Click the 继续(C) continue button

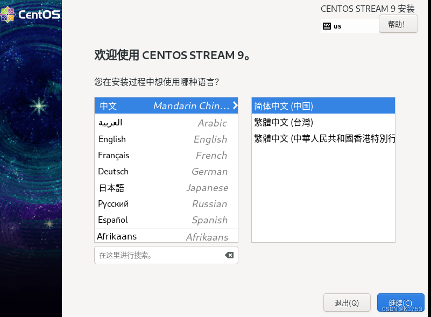[x=400, y=302]
